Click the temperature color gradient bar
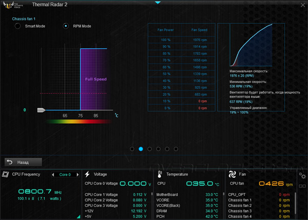Viewport: 308px width, 220px height. click(79, 122)
